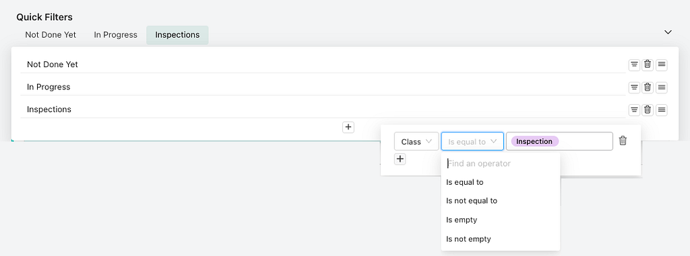Delete the Inspections quick filter
The height and width of the screenshot is (256, 690).
click(648, 110)
